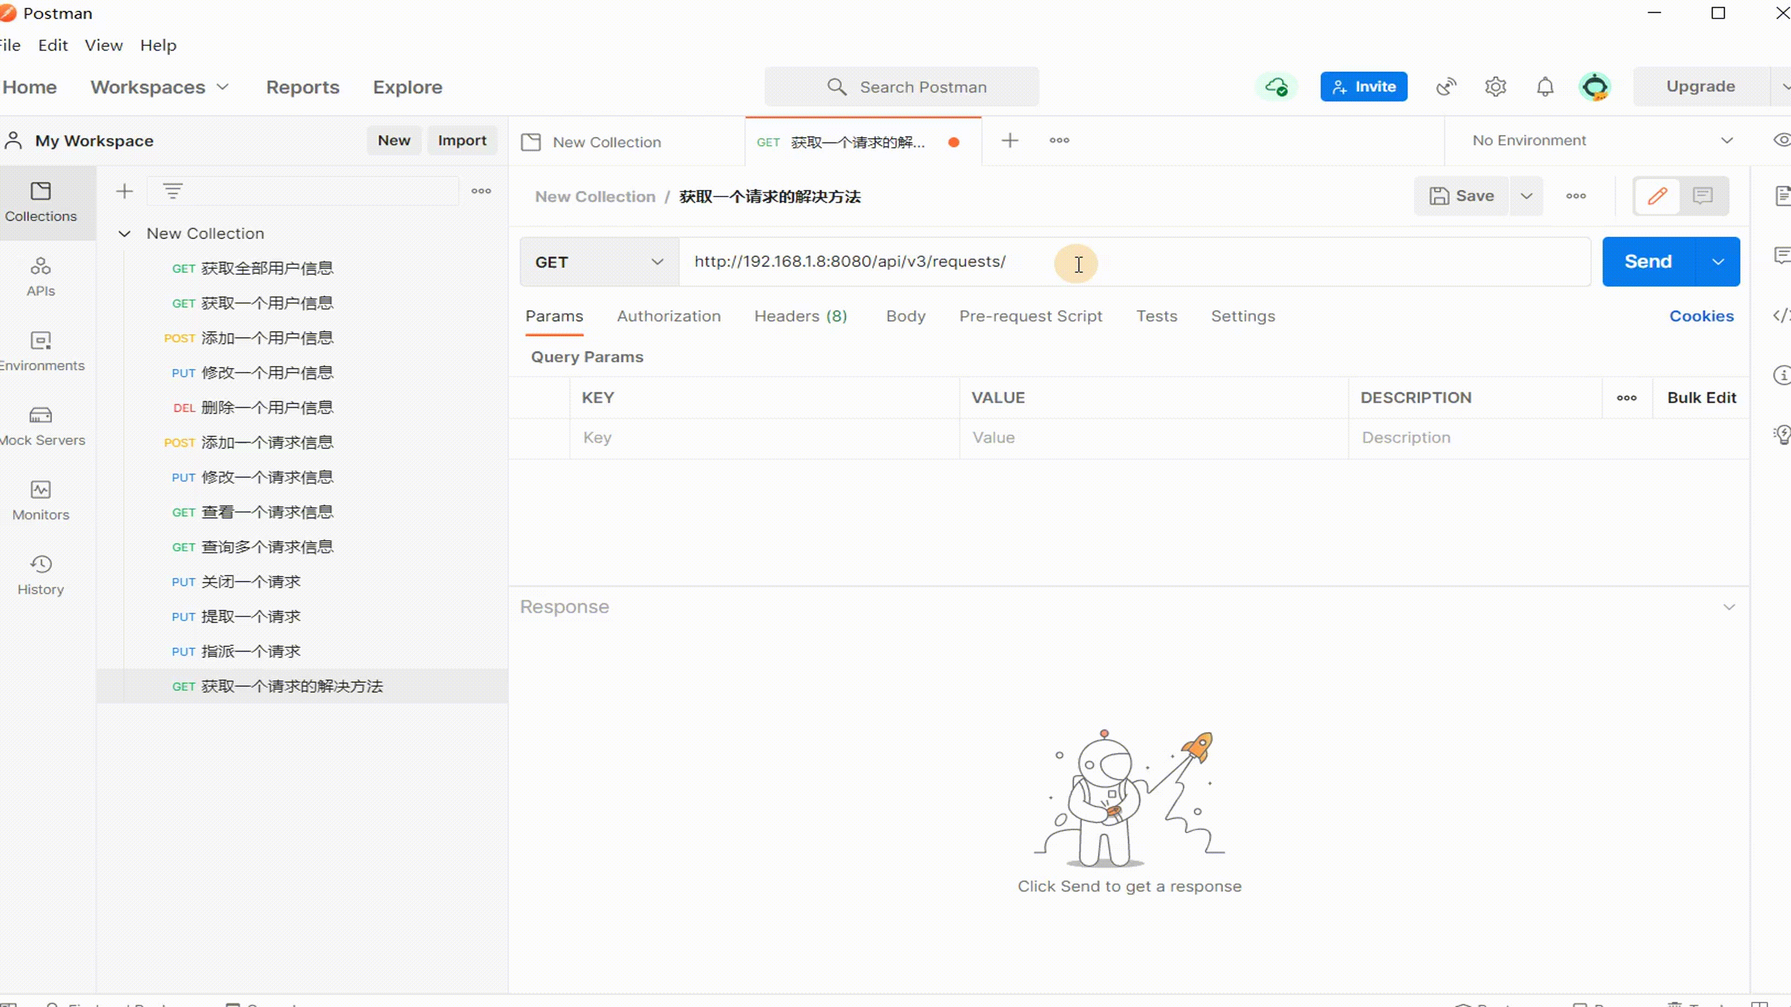Open the comments icon in right sidebar
Viewport: 1791px width, 1007px height.
1782,256
